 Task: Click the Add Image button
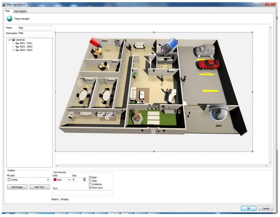(x=17, y=187)
